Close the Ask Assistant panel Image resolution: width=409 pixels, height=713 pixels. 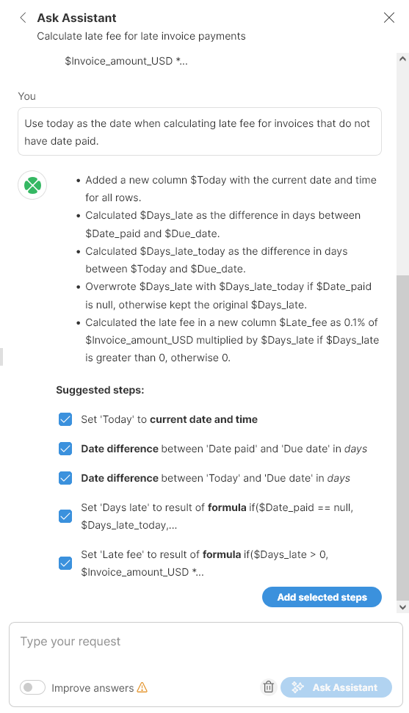tap(389, 18)
